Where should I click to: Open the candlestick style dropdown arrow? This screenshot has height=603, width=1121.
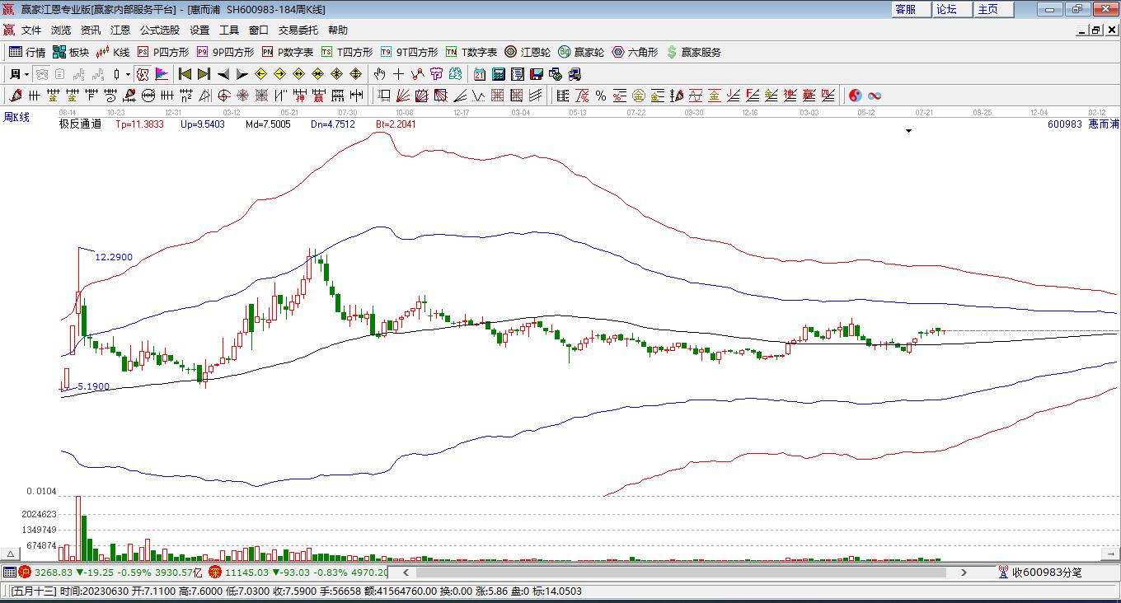click(128, 74)
